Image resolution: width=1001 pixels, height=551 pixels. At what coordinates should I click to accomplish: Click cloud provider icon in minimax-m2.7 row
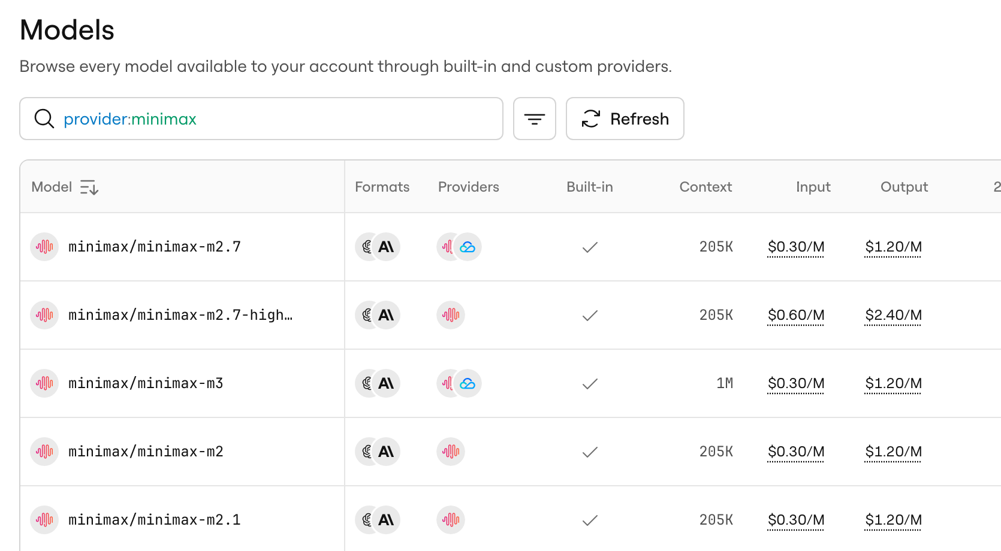[x=468, y=247]
